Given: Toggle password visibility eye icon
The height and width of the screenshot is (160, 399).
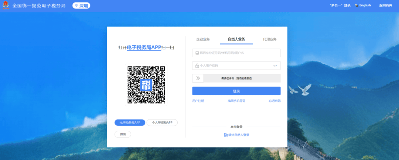Looking at the screenshot, I should 275,66.
